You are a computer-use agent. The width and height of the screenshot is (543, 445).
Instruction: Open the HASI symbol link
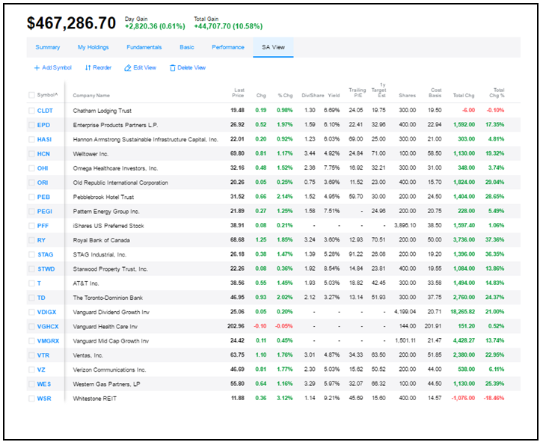pos(44,140)
